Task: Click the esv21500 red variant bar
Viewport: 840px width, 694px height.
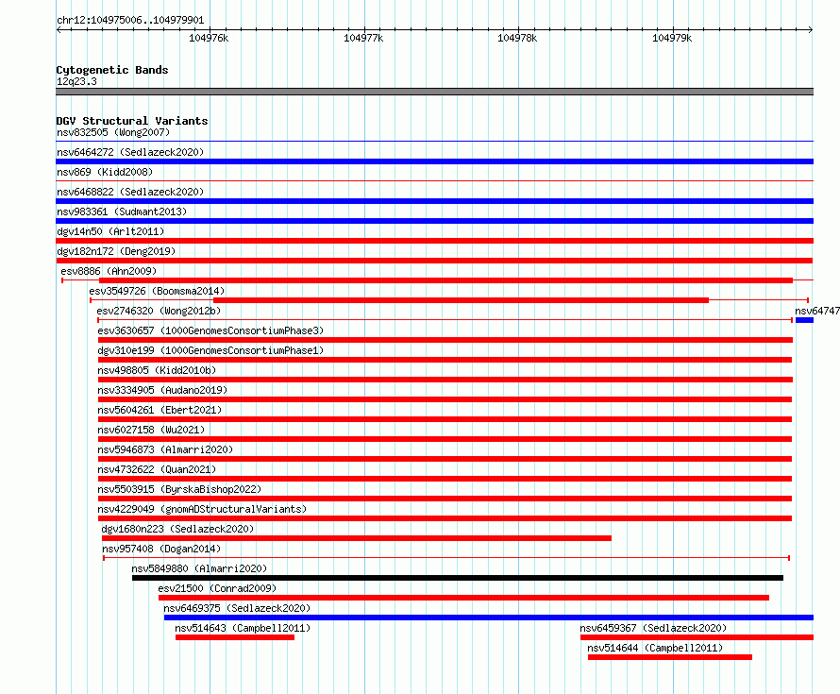Action: [463, 598]
